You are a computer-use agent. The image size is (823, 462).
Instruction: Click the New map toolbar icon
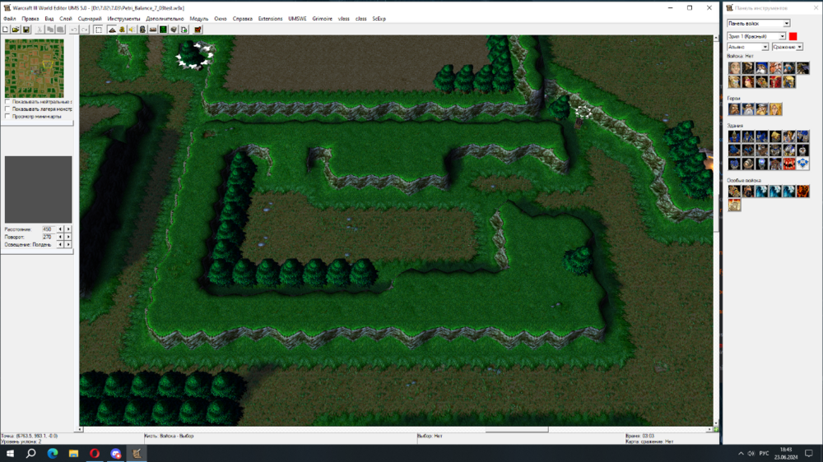6,30
